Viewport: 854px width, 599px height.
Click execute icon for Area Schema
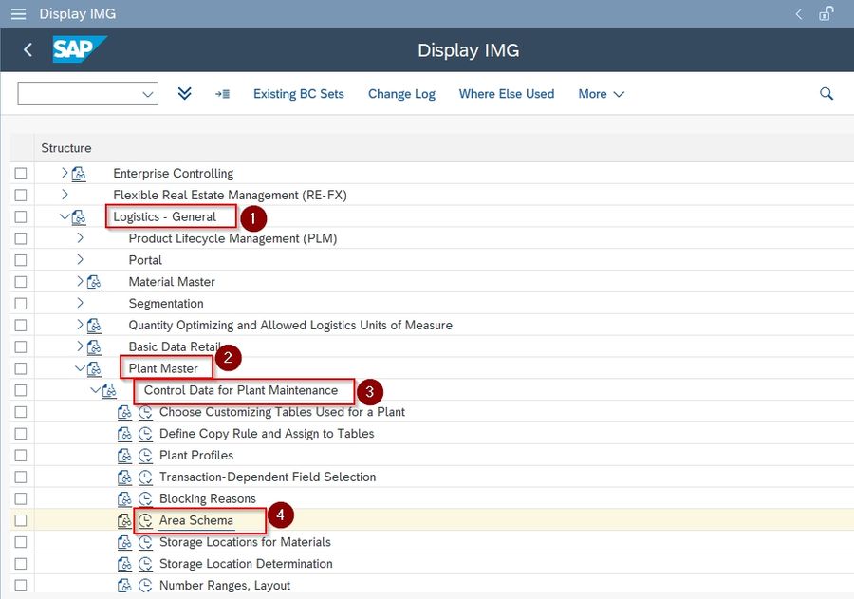tap(145, 520)
